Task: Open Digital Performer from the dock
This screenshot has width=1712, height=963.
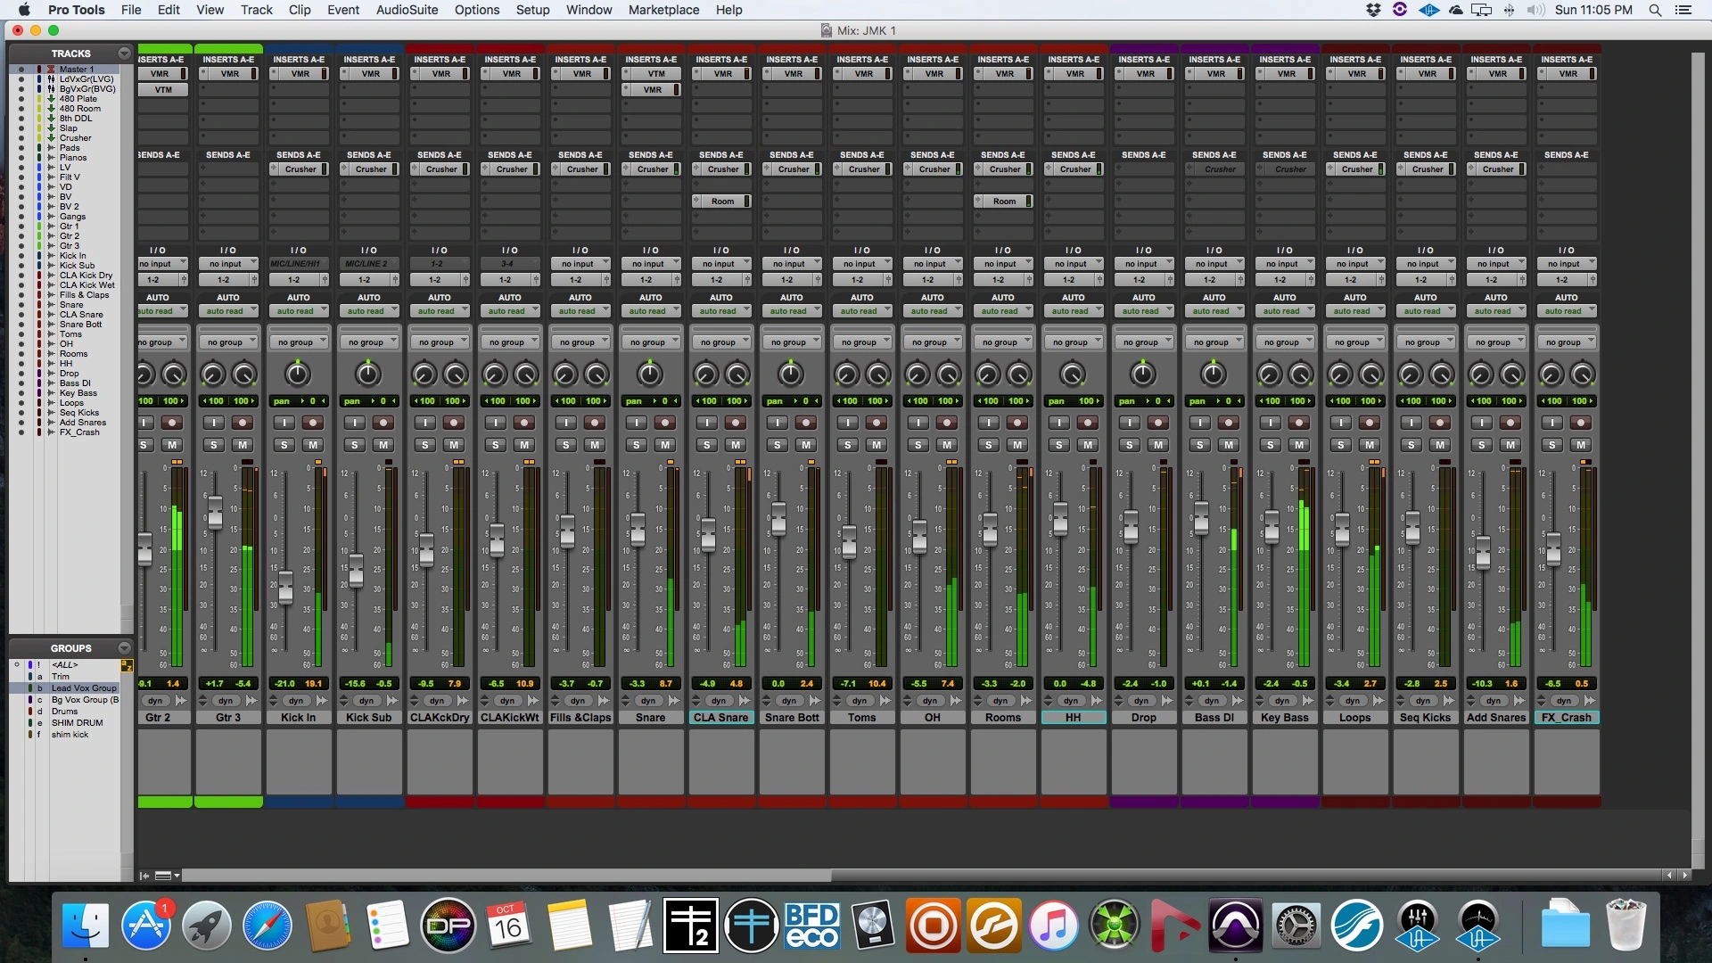Action: click(449, 926)
